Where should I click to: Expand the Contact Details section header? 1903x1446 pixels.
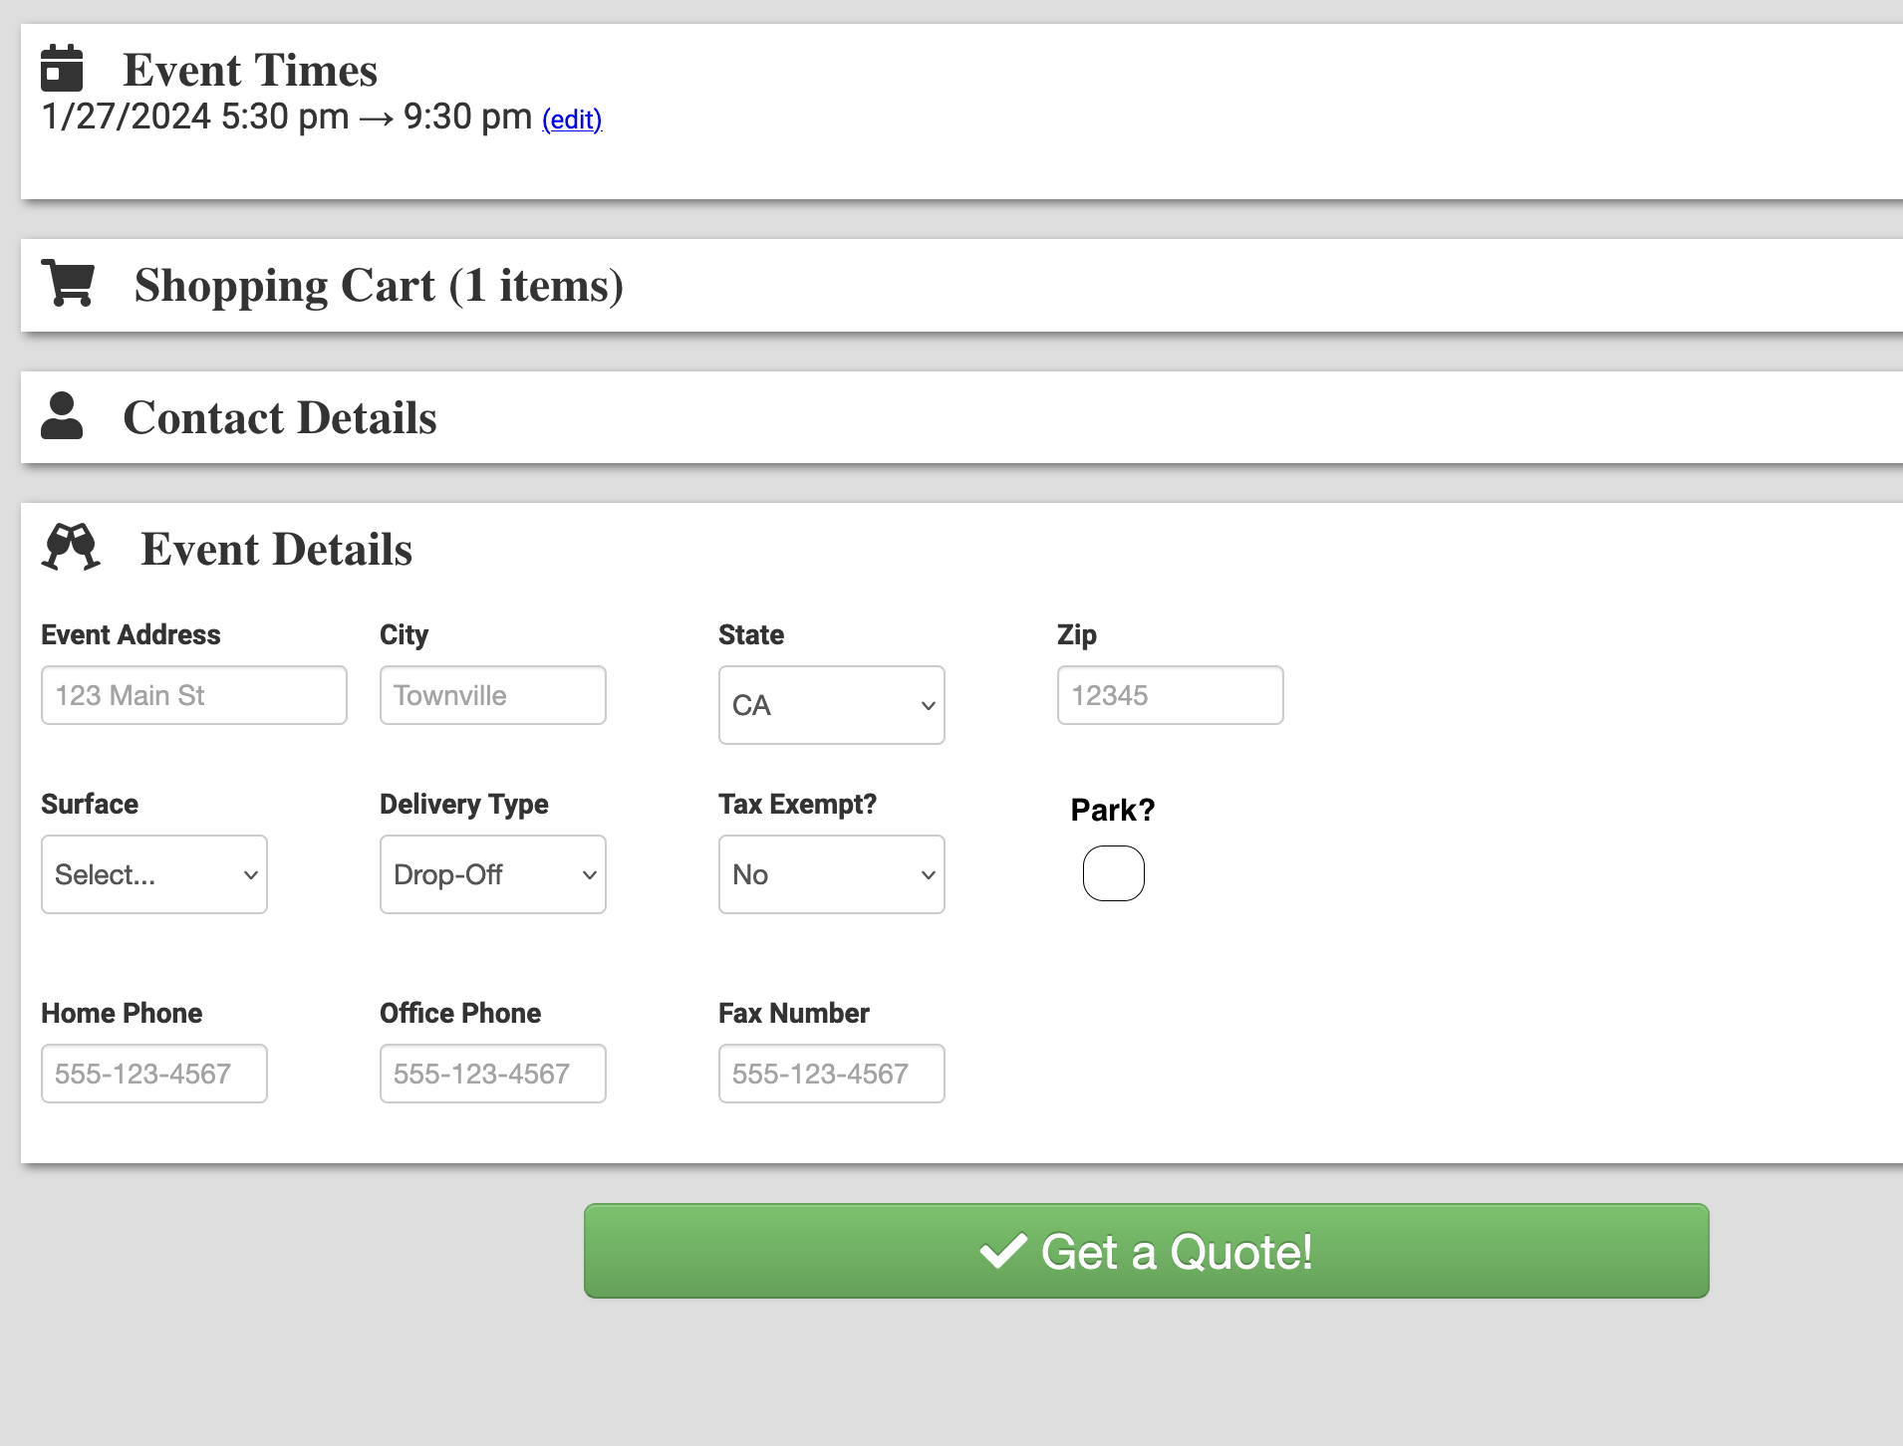280,418
